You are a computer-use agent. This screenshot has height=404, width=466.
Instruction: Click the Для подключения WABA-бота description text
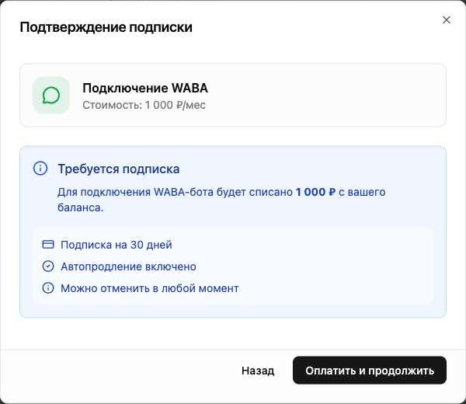175,191
